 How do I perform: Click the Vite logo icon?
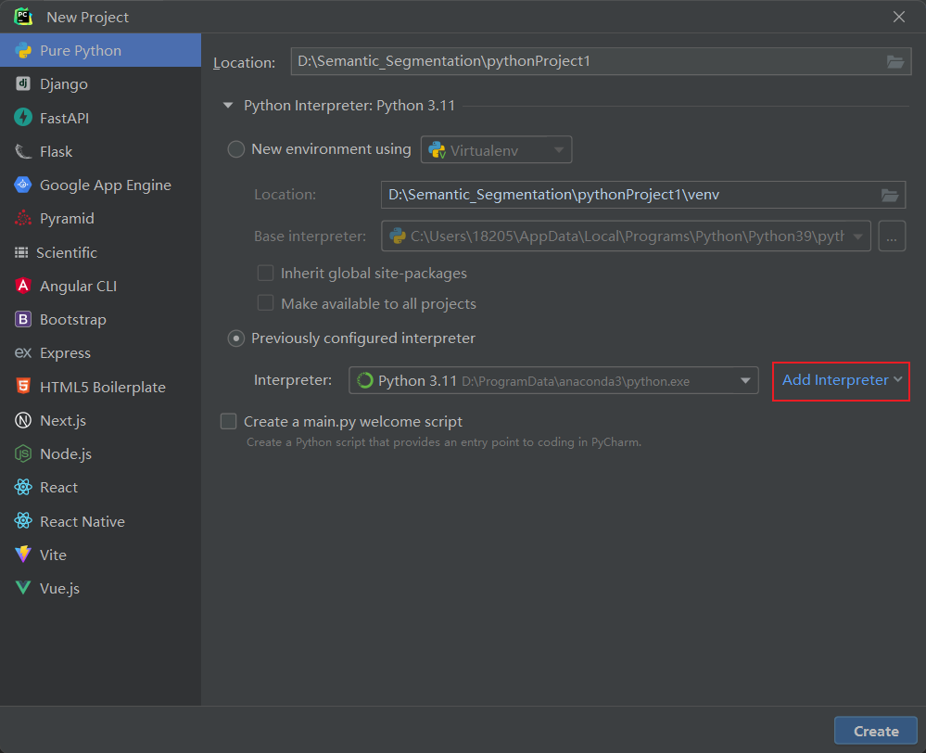(23, 555)
